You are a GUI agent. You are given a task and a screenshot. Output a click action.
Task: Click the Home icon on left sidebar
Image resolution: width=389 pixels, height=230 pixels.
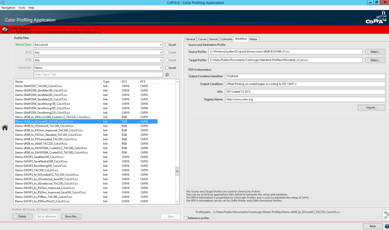tap(5, 127)
